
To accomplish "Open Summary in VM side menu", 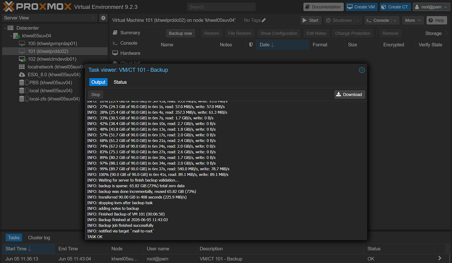I will [x=130, y=33].
